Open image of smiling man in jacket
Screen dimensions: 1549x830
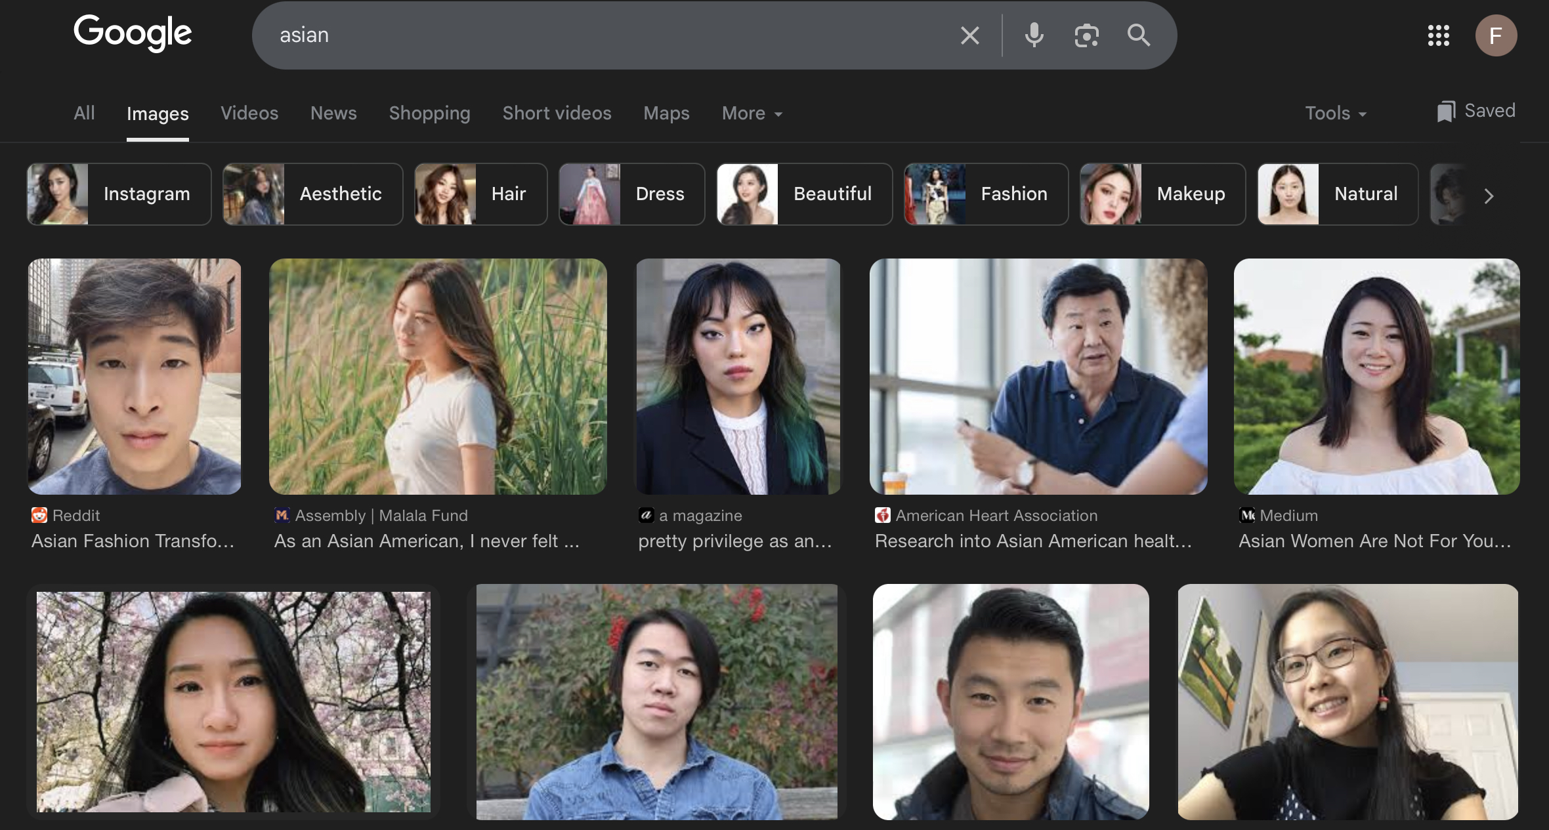click(x=1011, y=702)
